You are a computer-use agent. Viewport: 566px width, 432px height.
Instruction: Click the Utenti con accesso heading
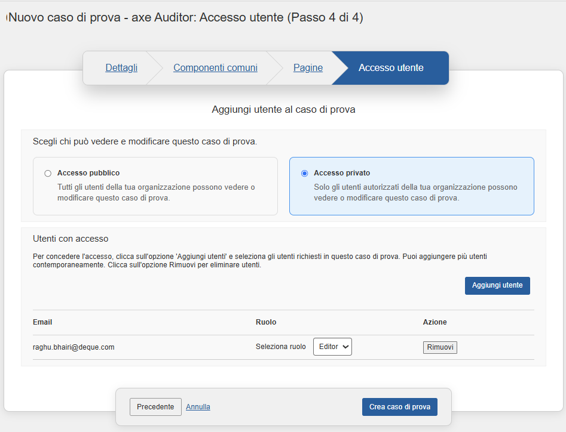click(x=71, y=239)
